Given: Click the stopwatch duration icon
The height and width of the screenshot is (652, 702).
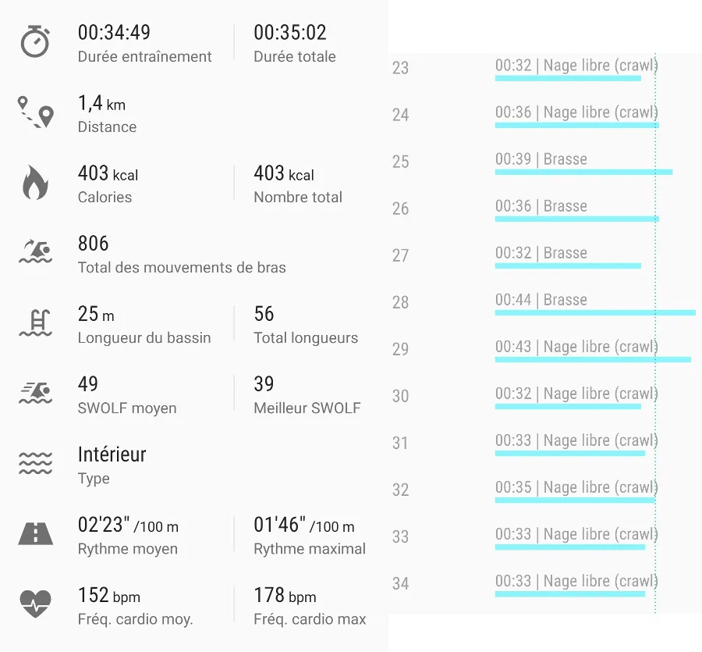Looking at the screenshot, I should (x=35, y=41).
